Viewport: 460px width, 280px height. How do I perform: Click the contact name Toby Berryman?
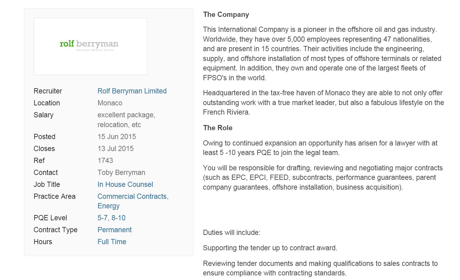[x=121, y=172]
